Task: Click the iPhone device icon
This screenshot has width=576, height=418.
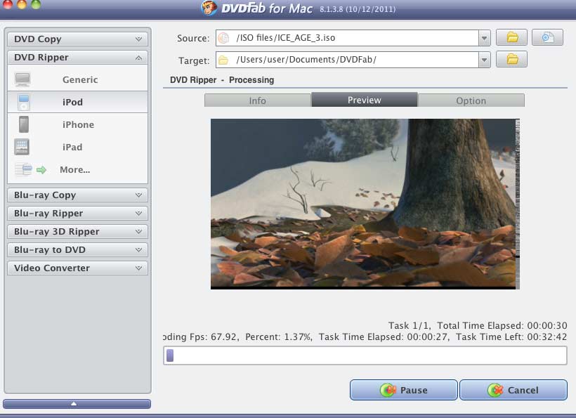Action: point(23,124)
